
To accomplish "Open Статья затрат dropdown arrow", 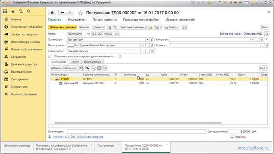I will coord(143,51).
